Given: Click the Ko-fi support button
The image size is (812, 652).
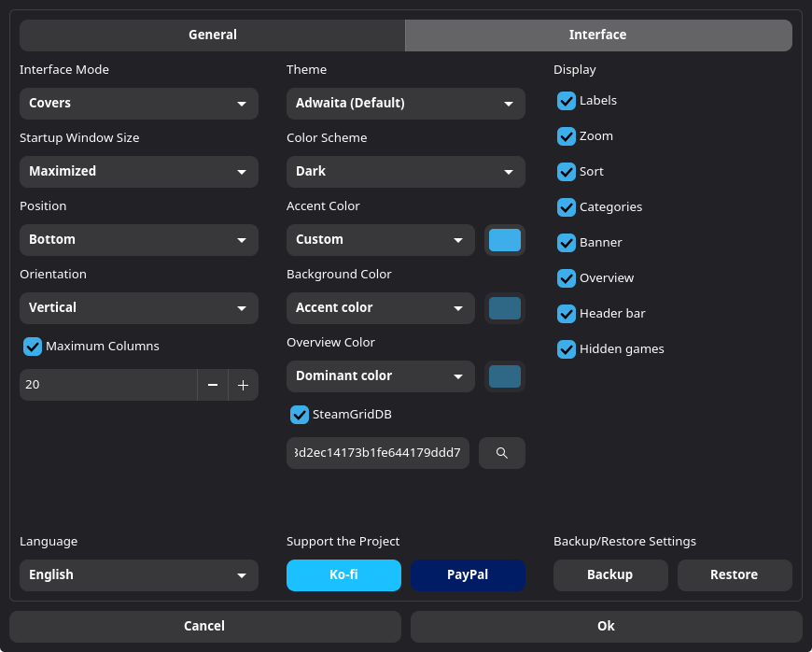Looking at the screenshot, I should (x=343, y=575).
